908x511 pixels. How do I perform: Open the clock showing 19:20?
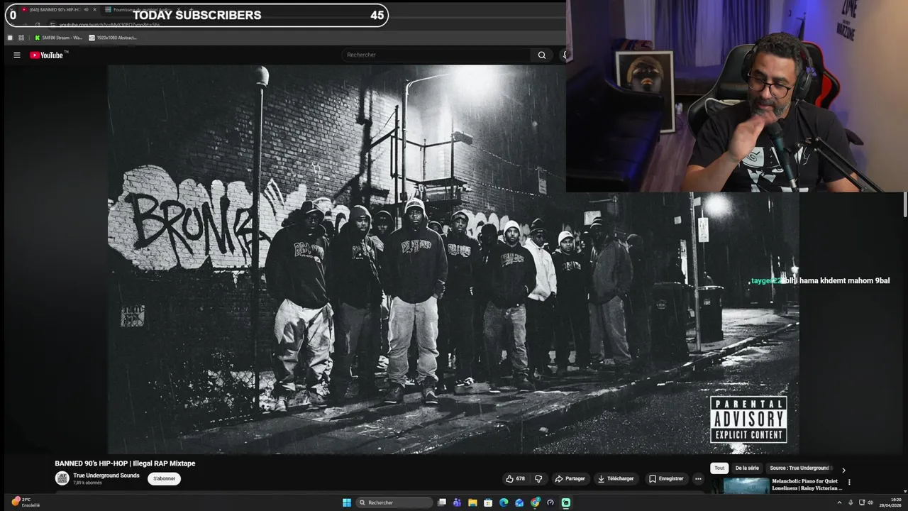890,502
